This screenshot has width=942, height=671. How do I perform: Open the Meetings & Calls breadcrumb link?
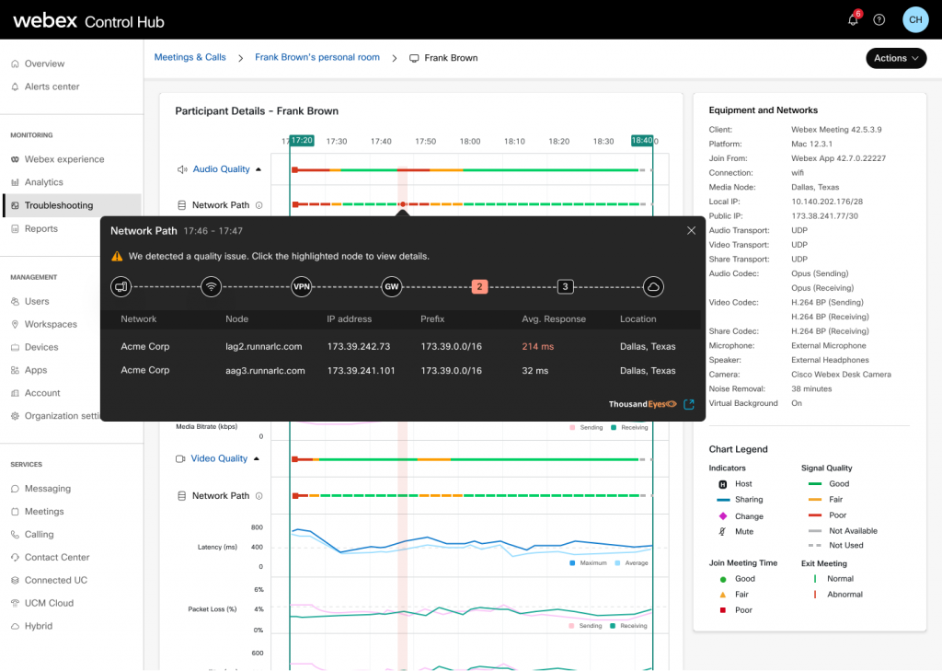click(x=190, y=57)
